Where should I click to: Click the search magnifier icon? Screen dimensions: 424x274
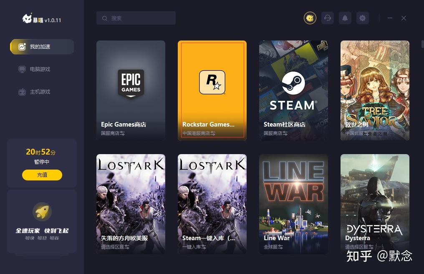click(x=105, y=18)
